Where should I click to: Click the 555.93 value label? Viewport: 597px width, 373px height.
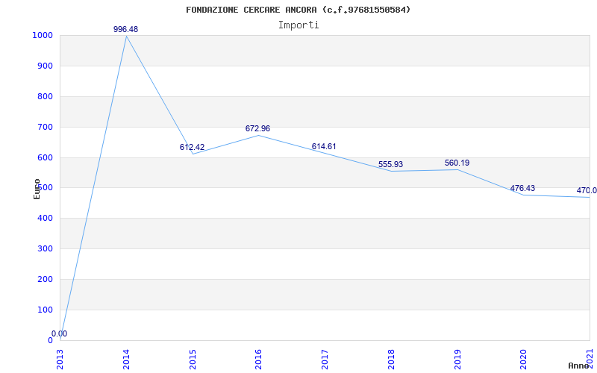[x=390, y=164]
